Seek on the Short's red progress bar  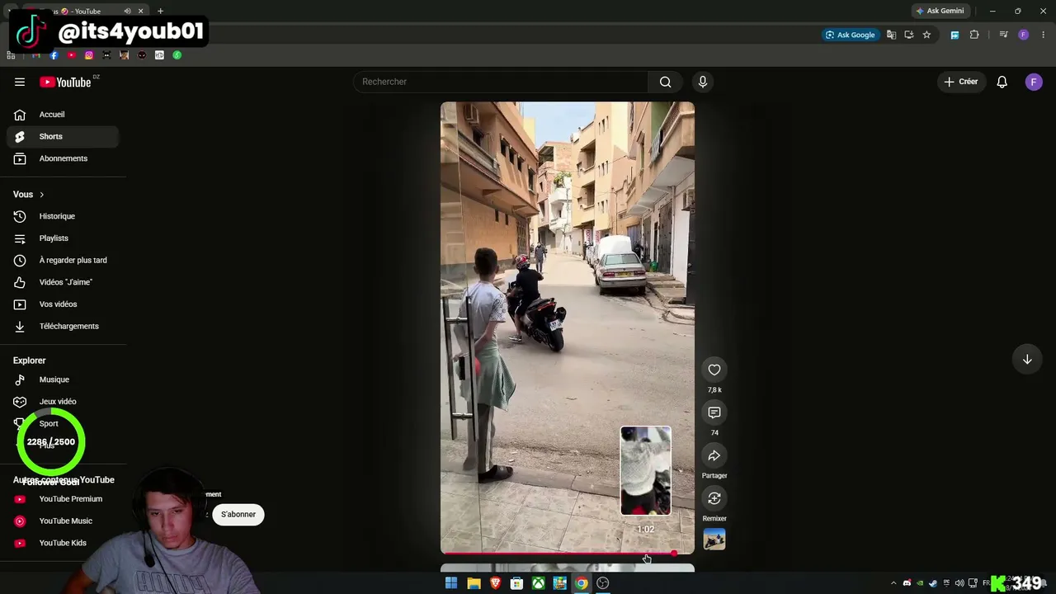coord(567,554)
